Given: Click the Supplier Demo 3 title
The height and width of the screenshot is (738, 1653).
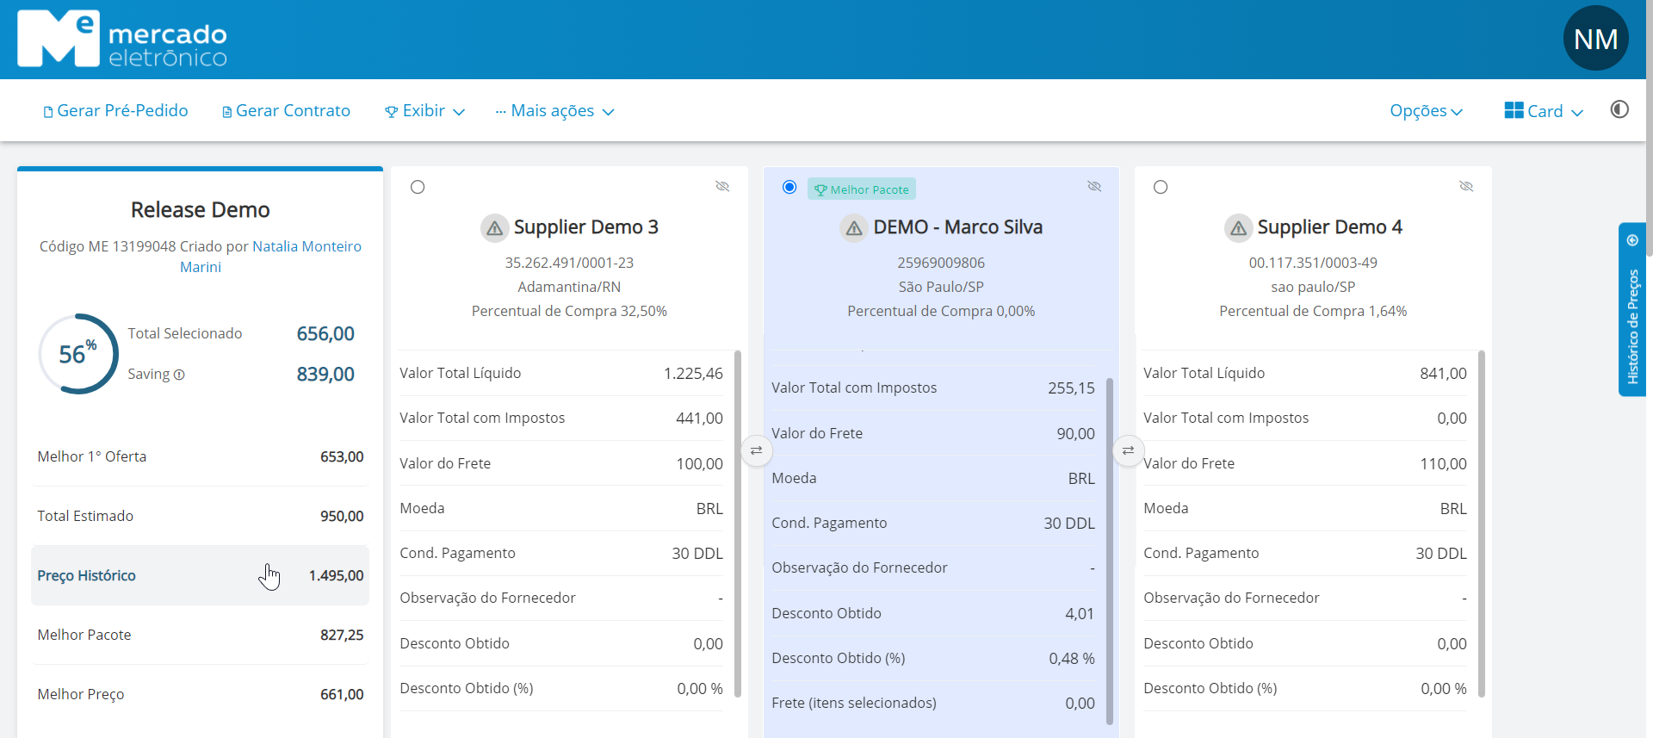Looking at the screenshot, I should (586, 227).
